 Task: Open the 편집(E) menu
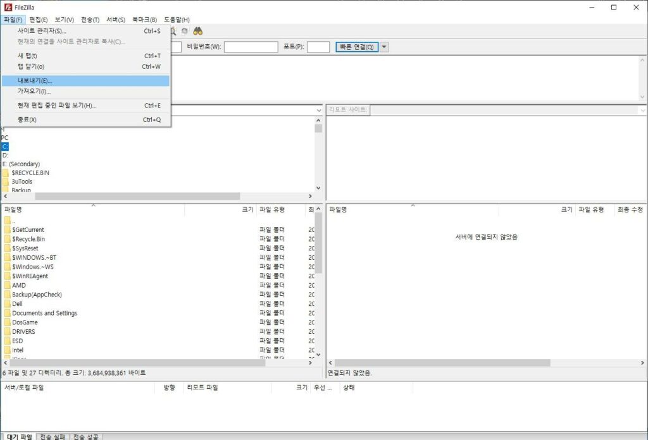coord(39,20)
